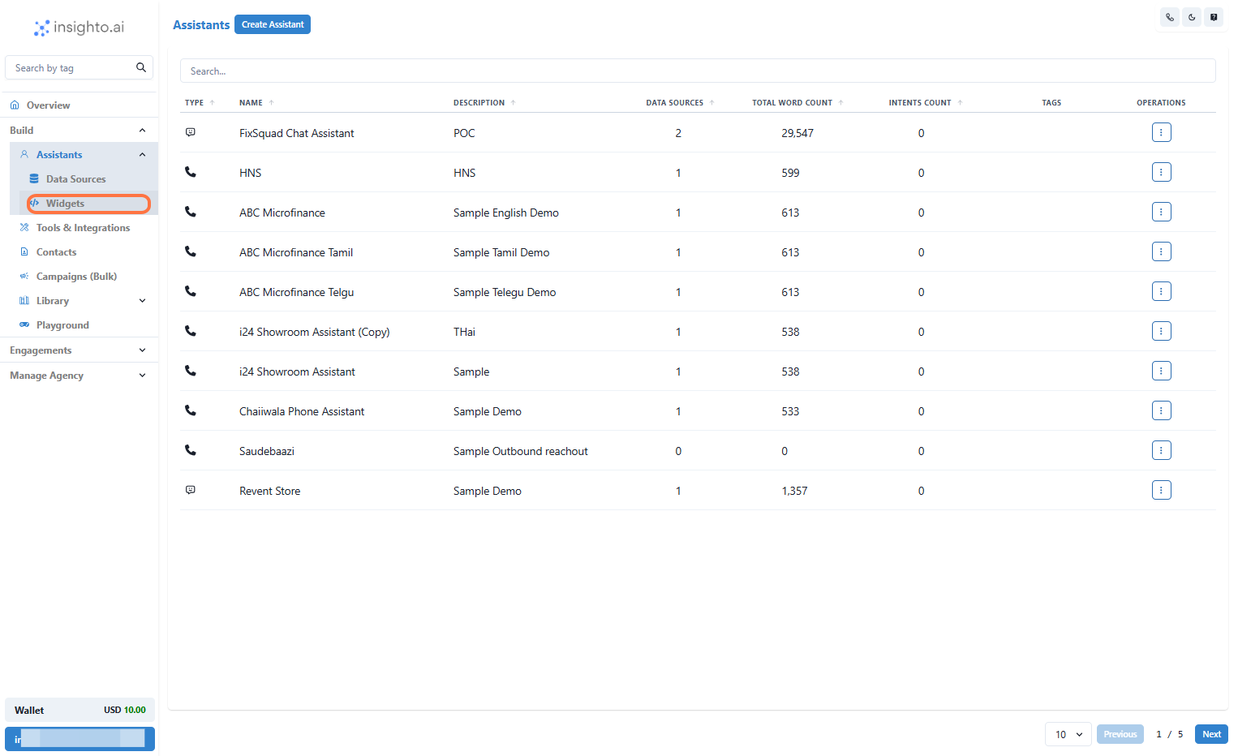Click phone type icon of HNS row
The width and height of the screenshot is (1238, 756).
point(191,172)
